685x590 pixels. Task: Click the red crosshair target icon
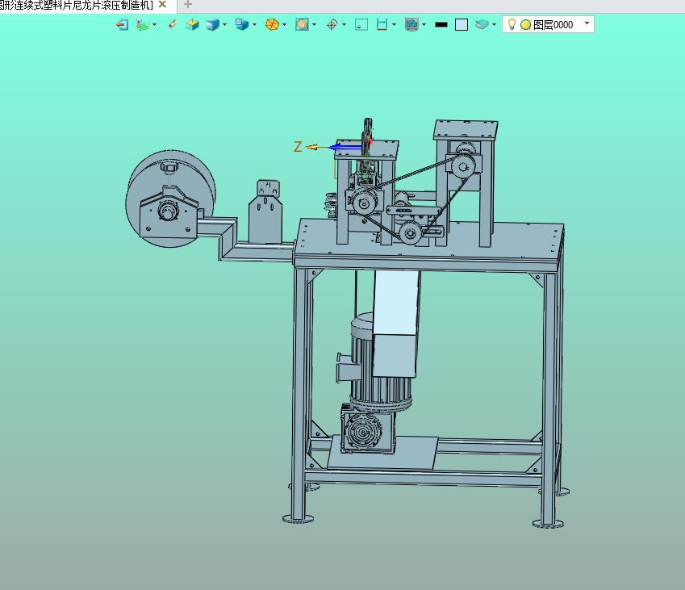[332, 24]
